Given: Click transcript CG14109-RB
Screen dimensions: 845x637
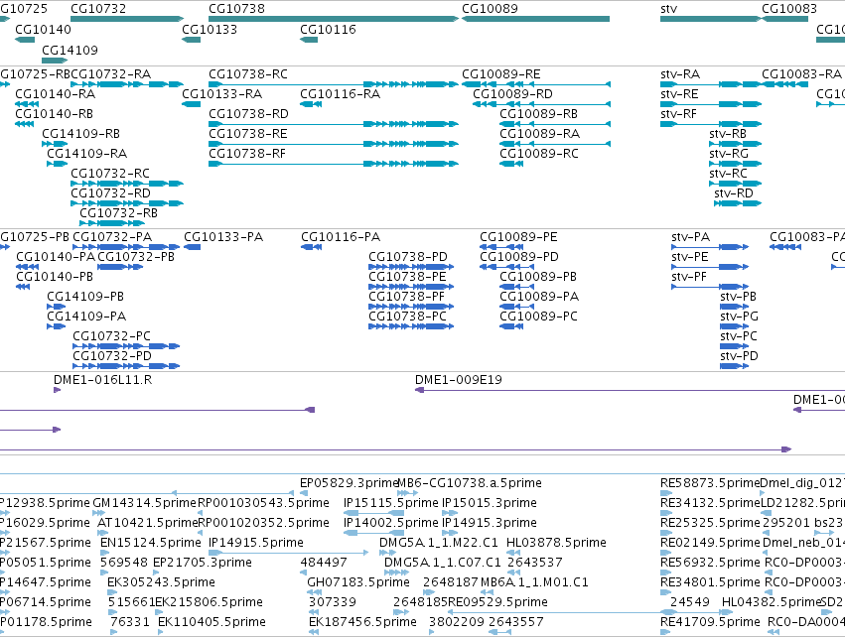Looking at the screenshot, I should (80, 134).
